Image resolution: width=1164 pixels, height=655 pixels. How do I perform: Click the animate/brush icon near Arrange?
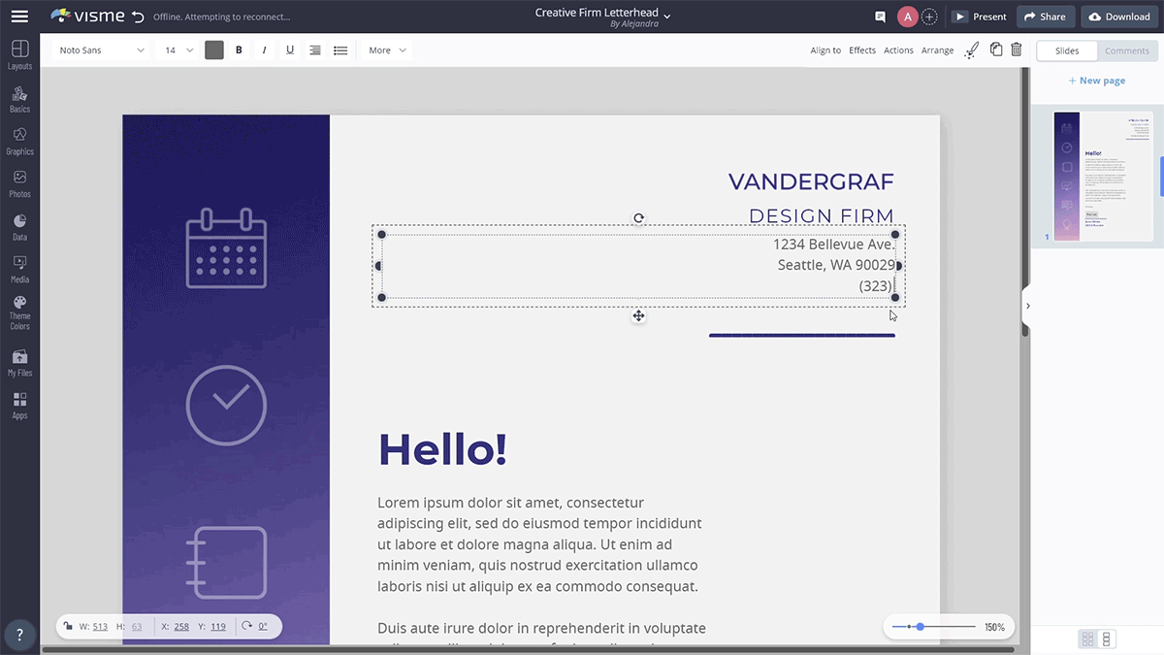971,49
